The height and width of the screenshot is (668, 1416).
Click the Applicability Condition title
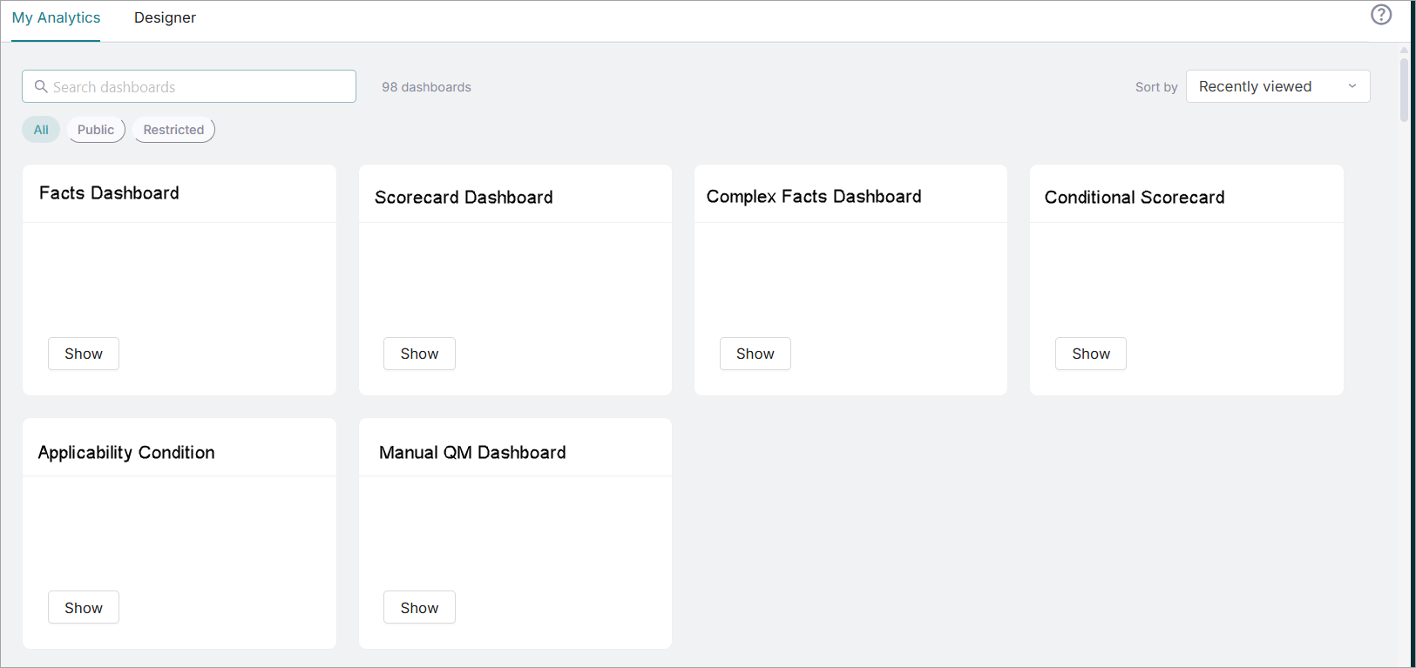126,453
